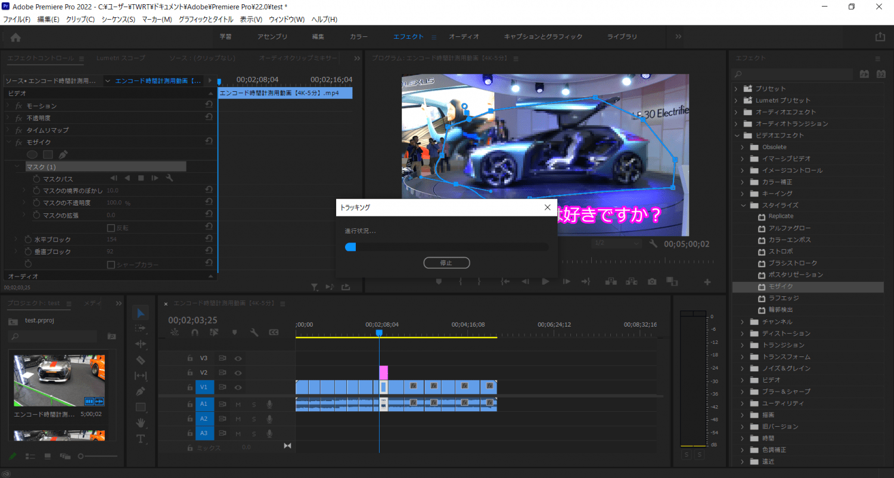This screenshot has height=478, width=894.
Task: Open the ファイル(F) menu
Action: 17,19
